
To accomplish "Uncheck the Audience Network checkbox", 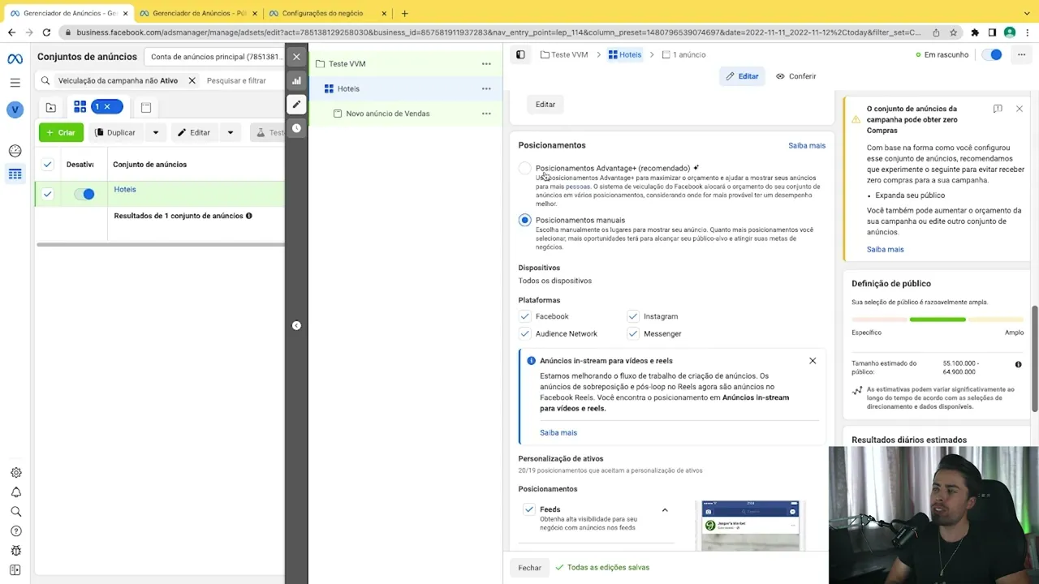I will click(x=525, y=333).
